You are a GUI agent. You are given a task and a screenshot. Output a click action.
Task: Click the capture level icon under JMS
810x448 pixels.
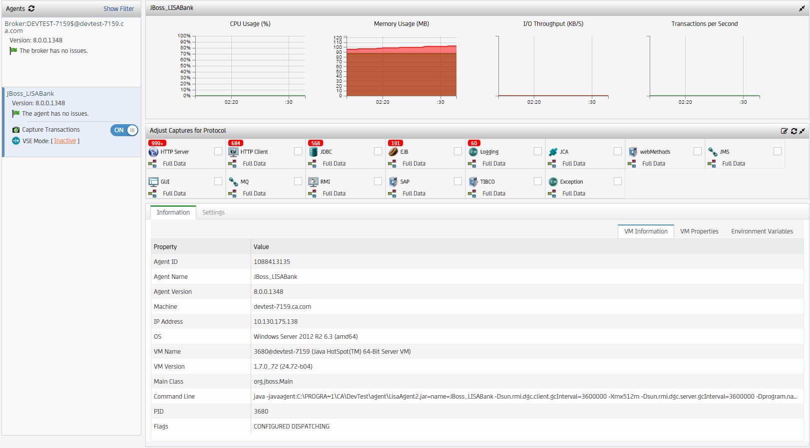tap(712, 164)
